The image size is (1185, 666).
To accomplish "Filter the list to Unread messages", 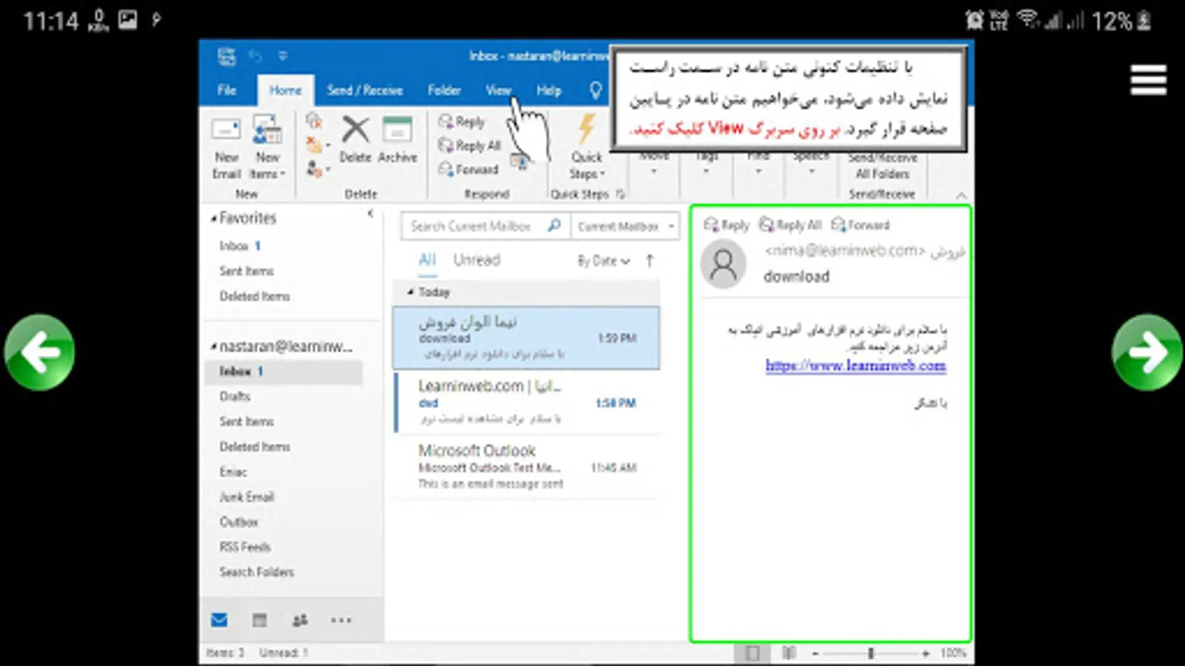I will pyautogui.click(x=477, y=260).
